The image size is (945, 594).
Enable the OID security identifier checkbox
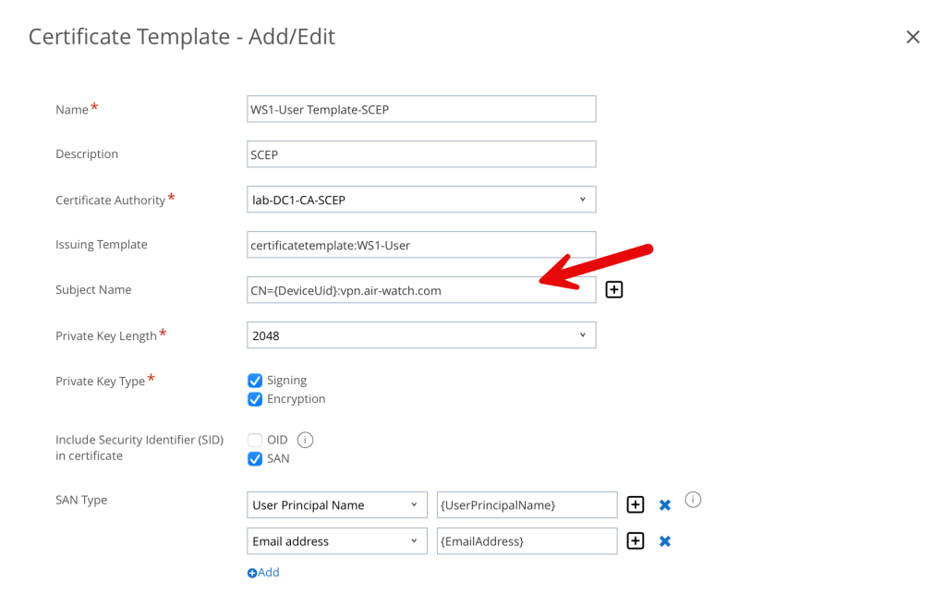[x=255, y=440]
